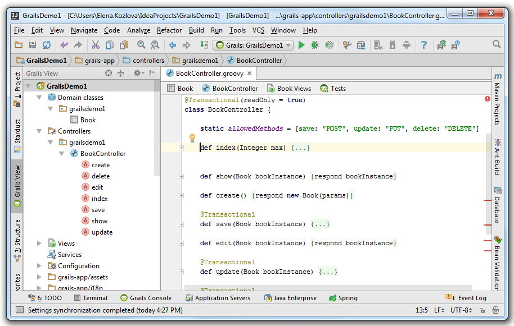Open the Refactor menu
The width and height of the screenshot is (514, 326).
click(169, 30)
